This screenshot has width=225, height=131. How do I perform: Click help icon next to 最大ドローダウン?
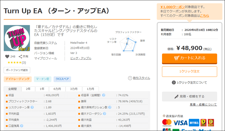(x=104, y=114)
